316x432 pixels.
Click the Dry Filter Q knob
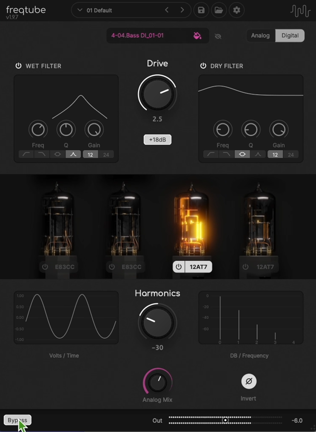pyautogui.click(x=251, y=129)
